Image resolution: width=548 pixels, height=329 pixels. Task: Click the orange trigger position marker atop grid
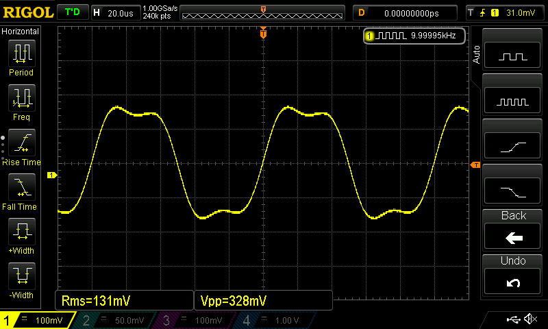[263, 33]
